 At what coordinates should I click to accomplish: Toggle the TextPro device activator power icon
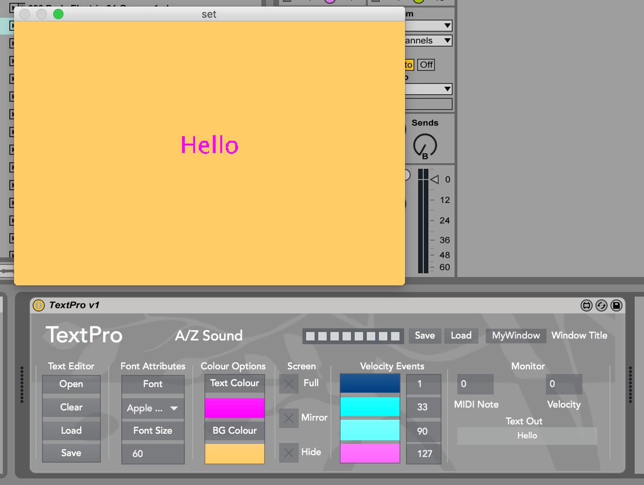pyautogui.click(x=39, y=305)
